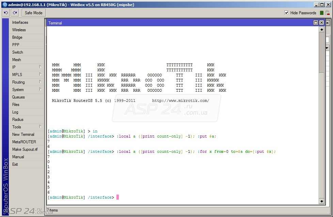The image size is (333, 217).
Task: Click the Redo arrow icon
Action: (15, 13)
